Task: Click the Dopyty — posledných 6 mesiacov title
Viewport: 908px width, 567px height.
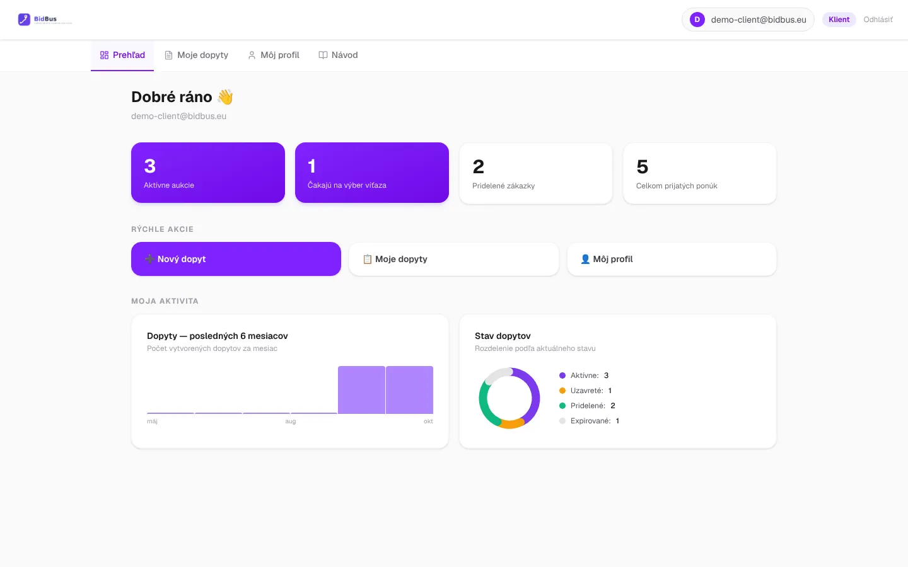Action: 218,336
